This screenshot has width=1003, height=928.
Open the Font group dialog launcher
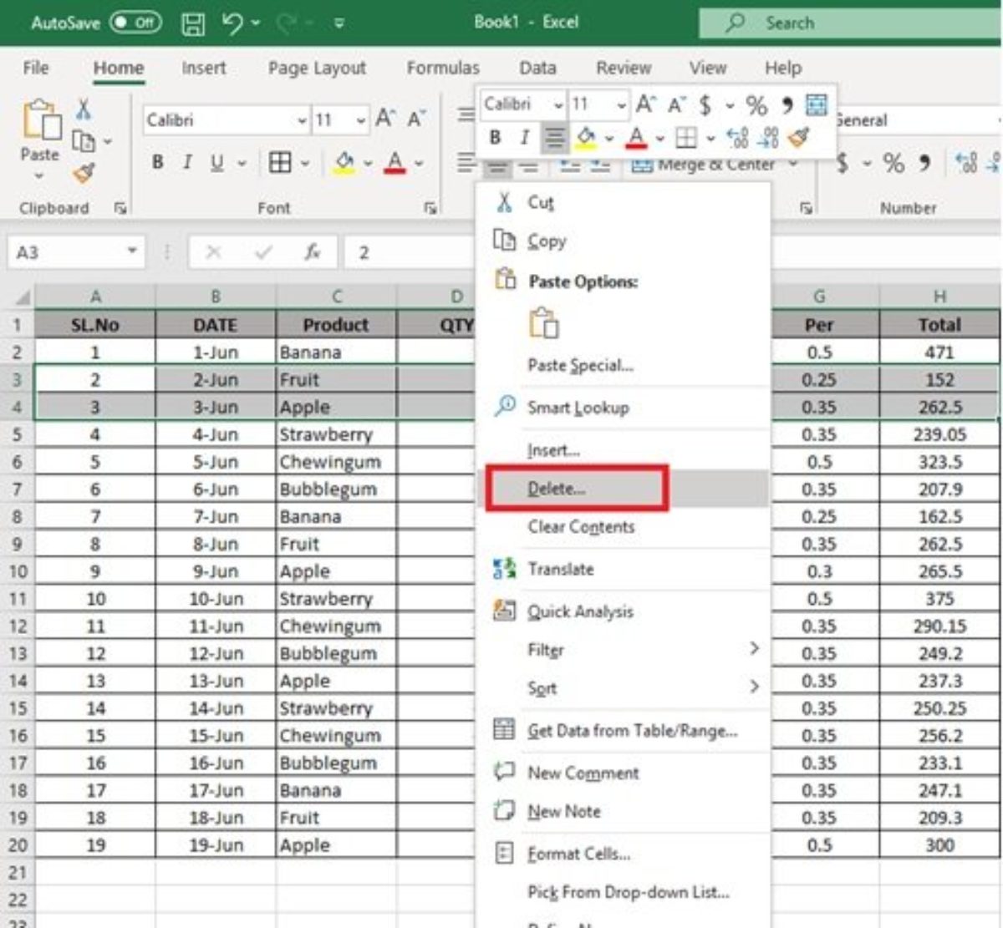click(430, 209)
